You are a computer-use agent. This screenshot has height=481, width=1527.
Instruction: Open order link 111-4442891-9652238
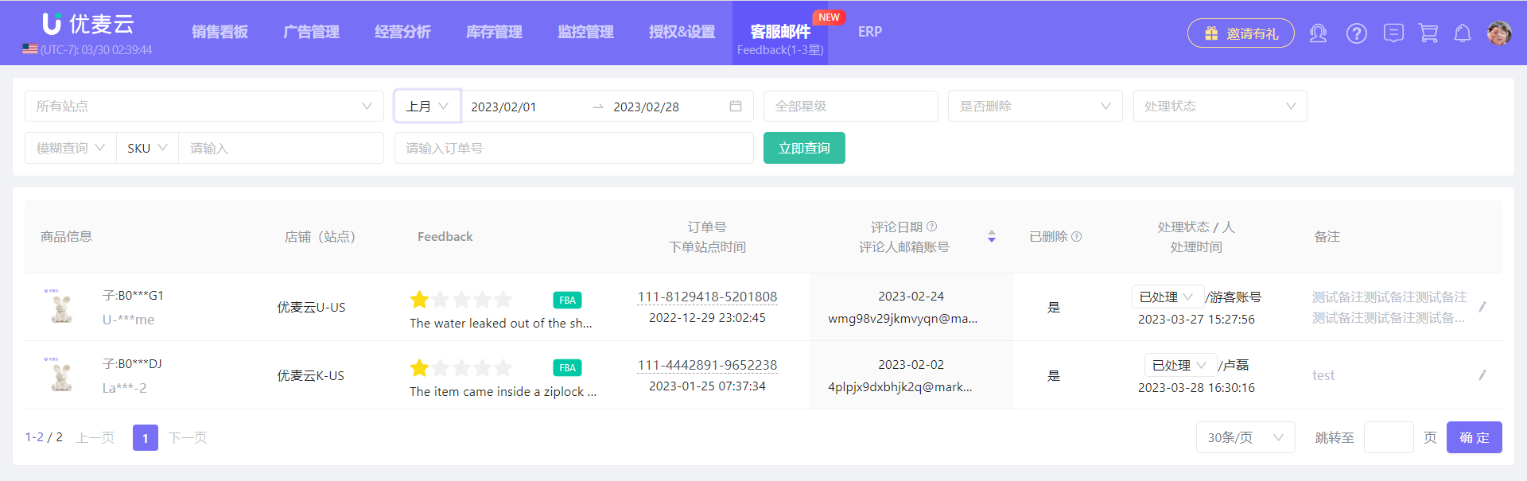(x=707, y=365)
